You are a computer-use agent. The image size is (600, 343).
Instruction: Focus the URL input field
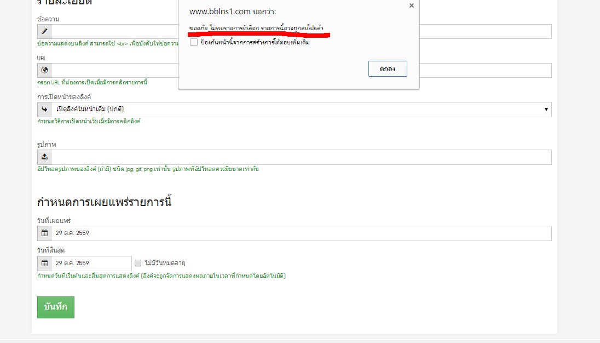tap(302, 71)
